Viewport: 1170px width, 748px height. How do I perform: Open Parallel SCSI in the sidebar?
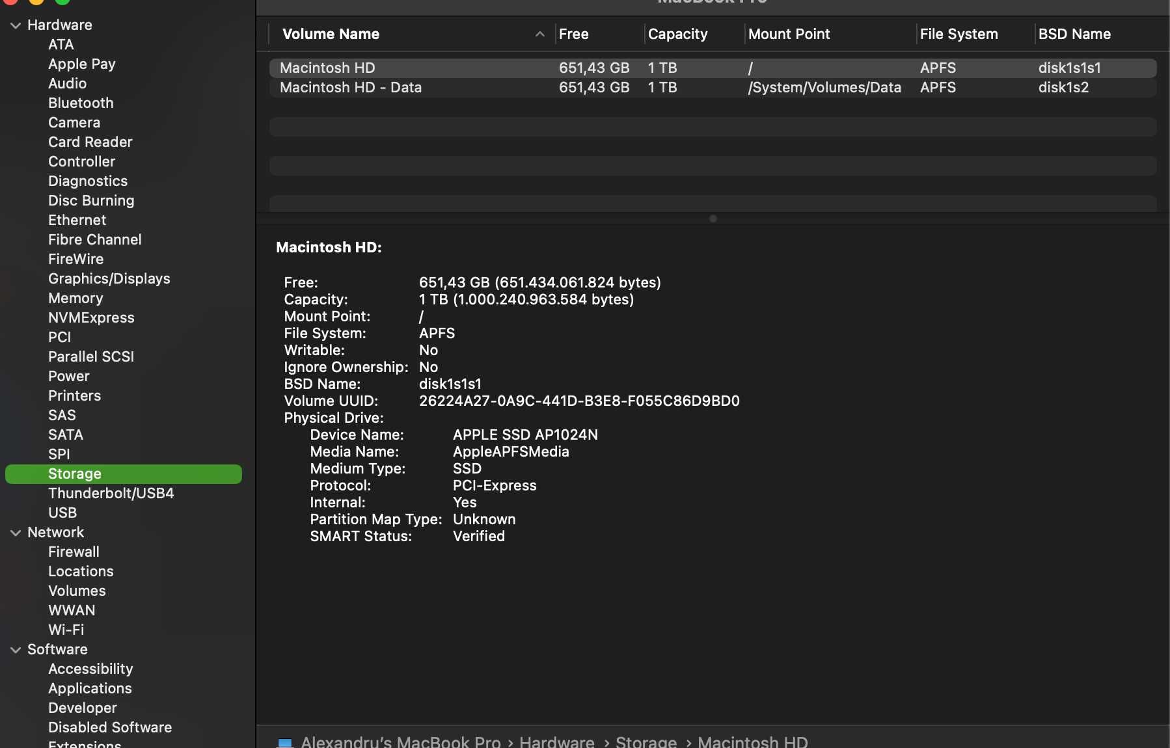coord(90,356)
